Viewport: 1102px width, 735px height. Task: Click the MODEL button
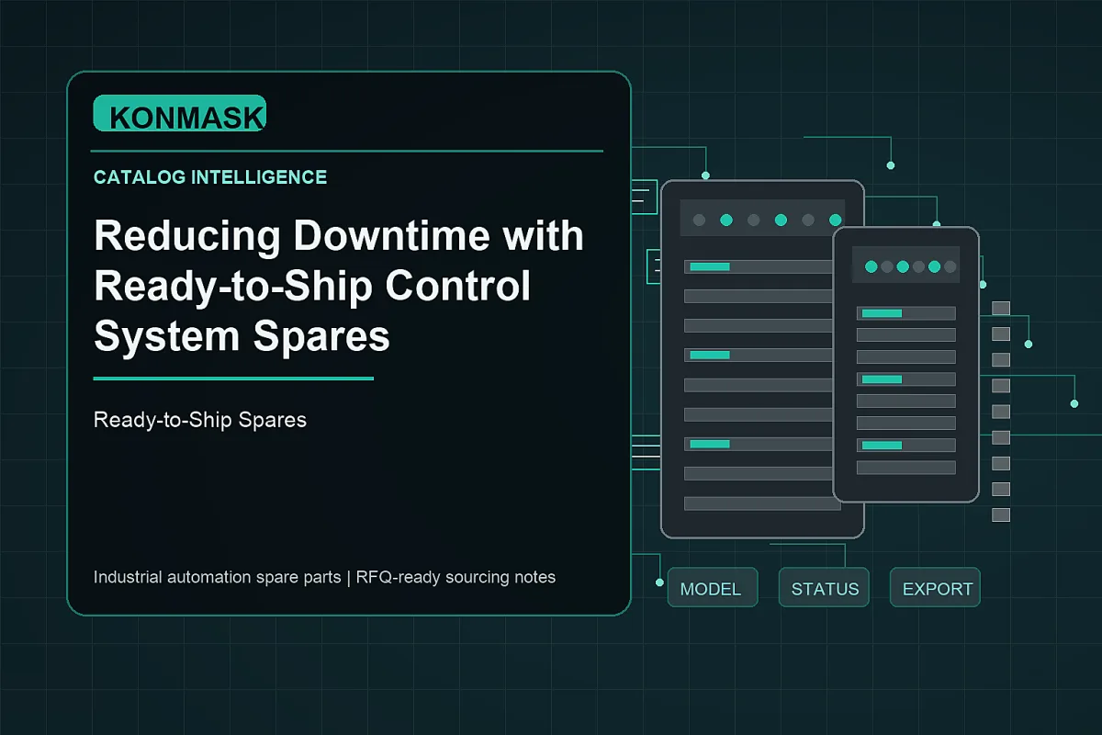click(x=713, y=588)
